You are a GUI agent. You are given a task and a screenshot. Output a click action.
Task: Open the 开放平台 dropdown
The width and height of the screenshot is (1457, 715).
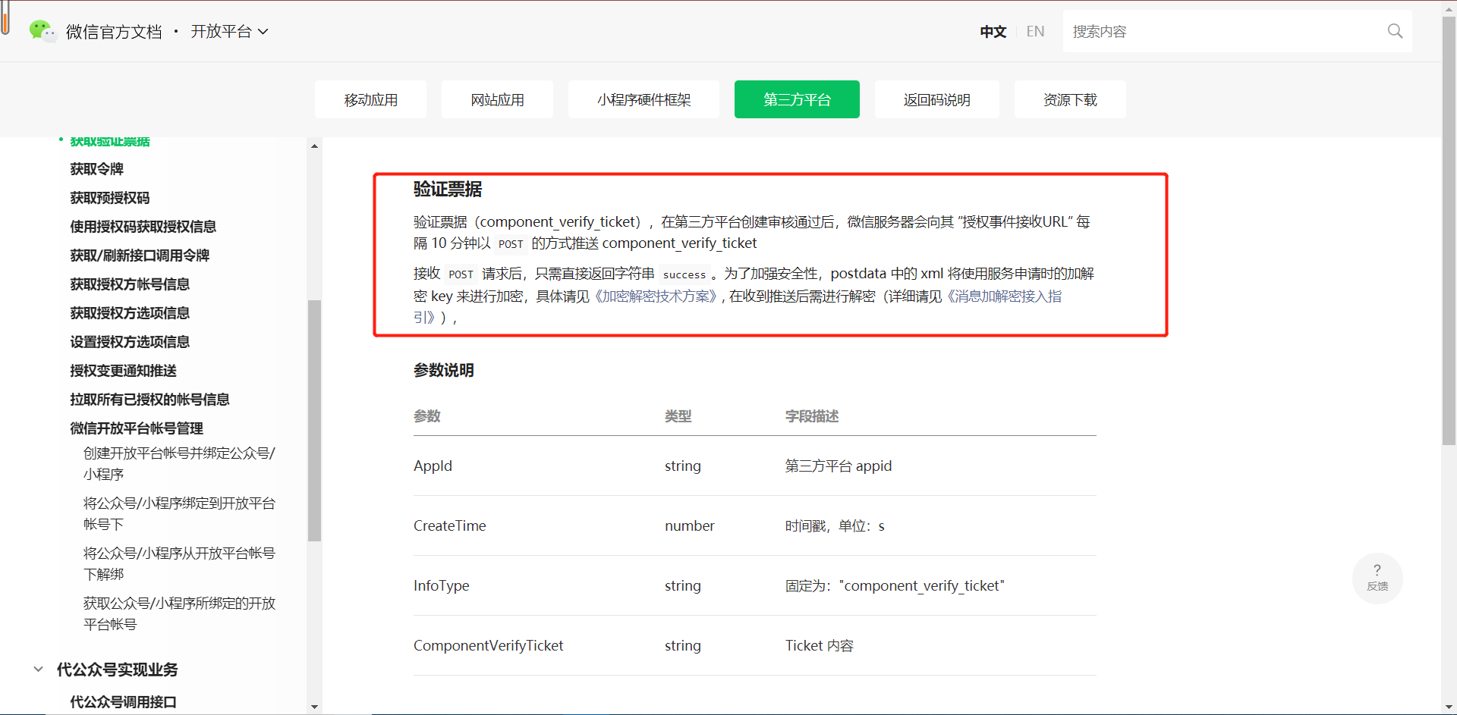(229, 31)
